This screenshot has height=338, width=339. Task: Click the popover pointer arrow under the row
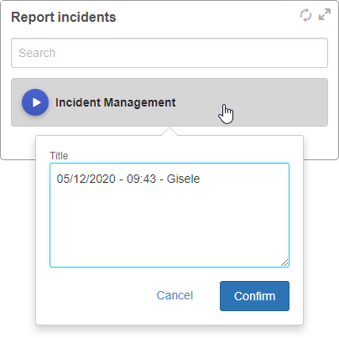(x=169, y=132)
